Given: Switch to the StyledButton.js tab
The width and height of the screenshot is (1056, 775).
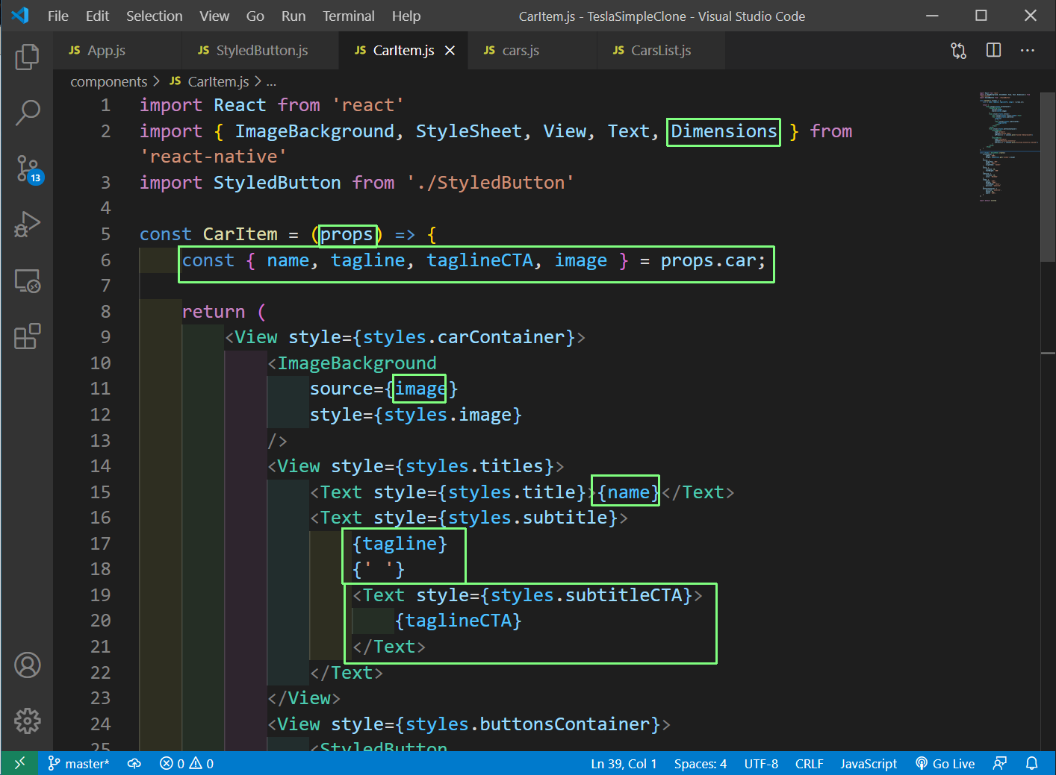Looking at the screenshot, I should click(260, 50).
